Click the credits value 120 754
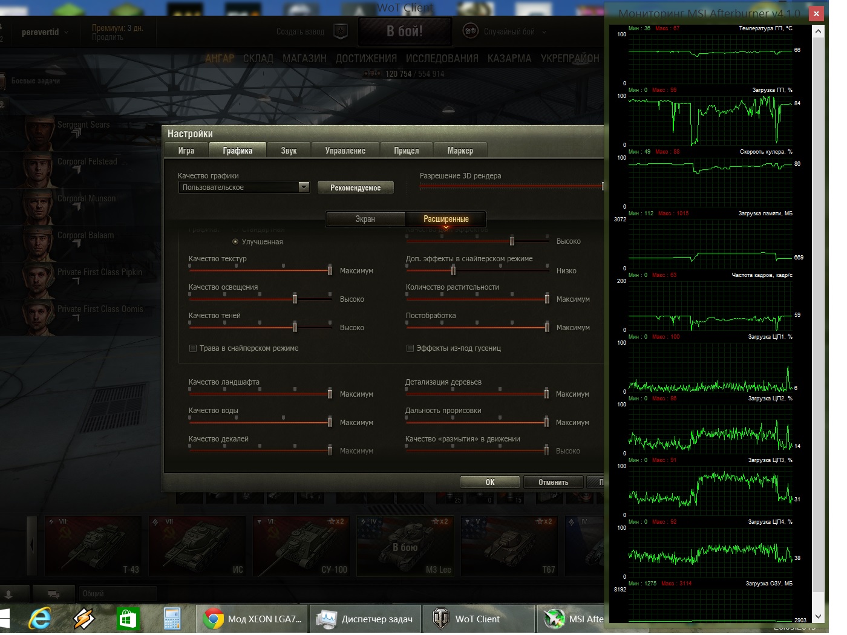This screenshot has height=635, width=847. tap(398, 74)
